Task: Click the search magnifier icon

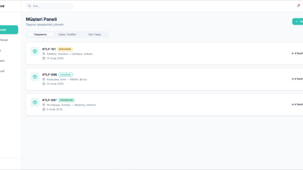Action: pyautogui.click(x=29, y=6)
